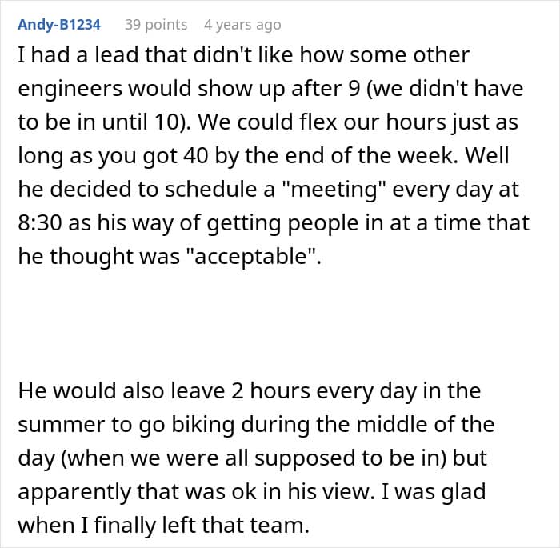Click the "39 points" score label
Viewport: 560px width, 548px height.
tap(156, 25)
